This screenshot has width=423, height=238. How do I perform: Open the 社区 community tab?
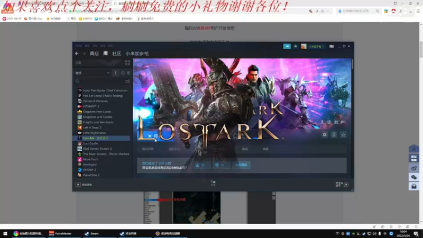point(116,53)
